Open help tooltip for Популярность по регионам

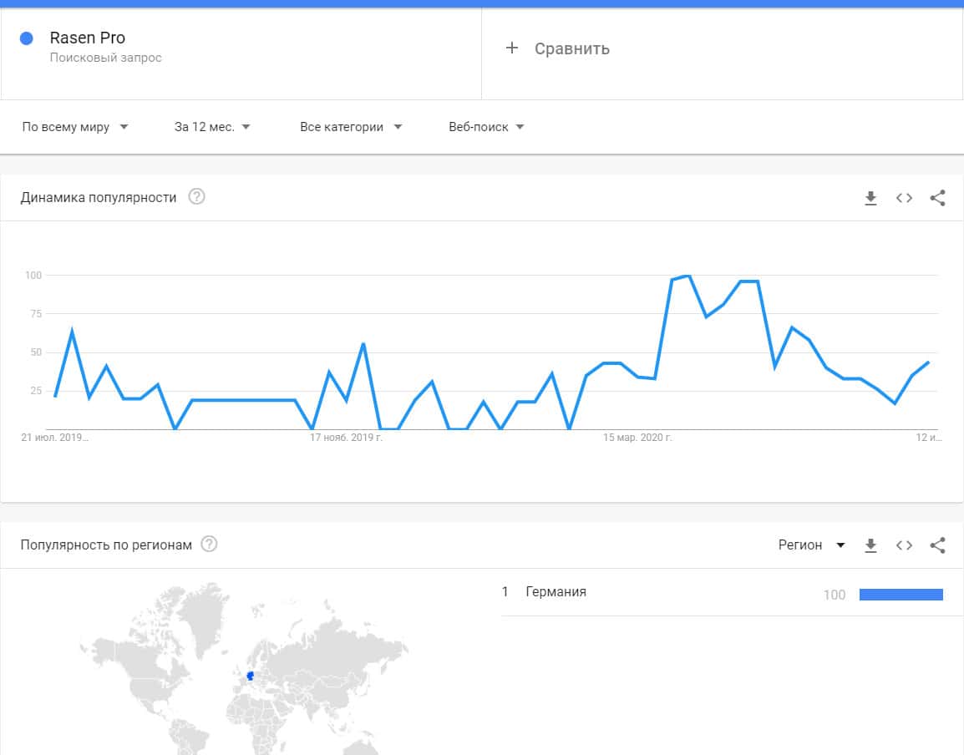(x=210, y=545)
